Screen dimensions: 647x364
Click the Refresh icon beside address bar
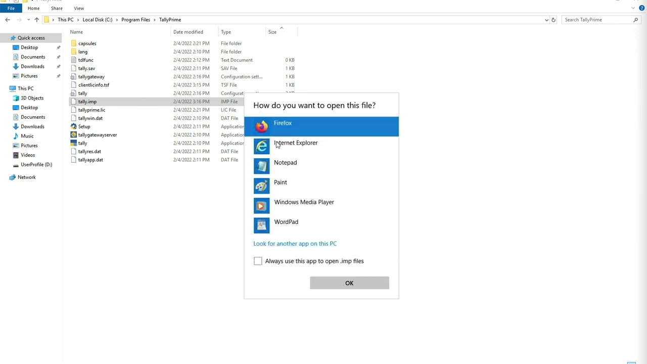tap(553, 20)
